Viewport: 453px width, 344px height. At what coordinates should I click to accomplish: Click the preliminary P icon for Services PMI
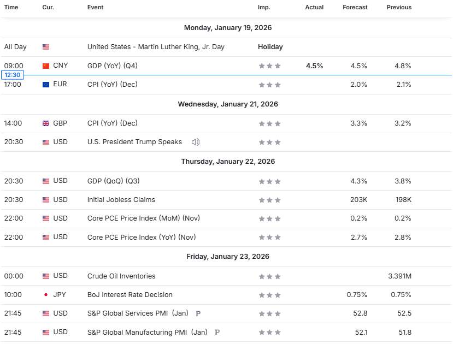(198, 314)
